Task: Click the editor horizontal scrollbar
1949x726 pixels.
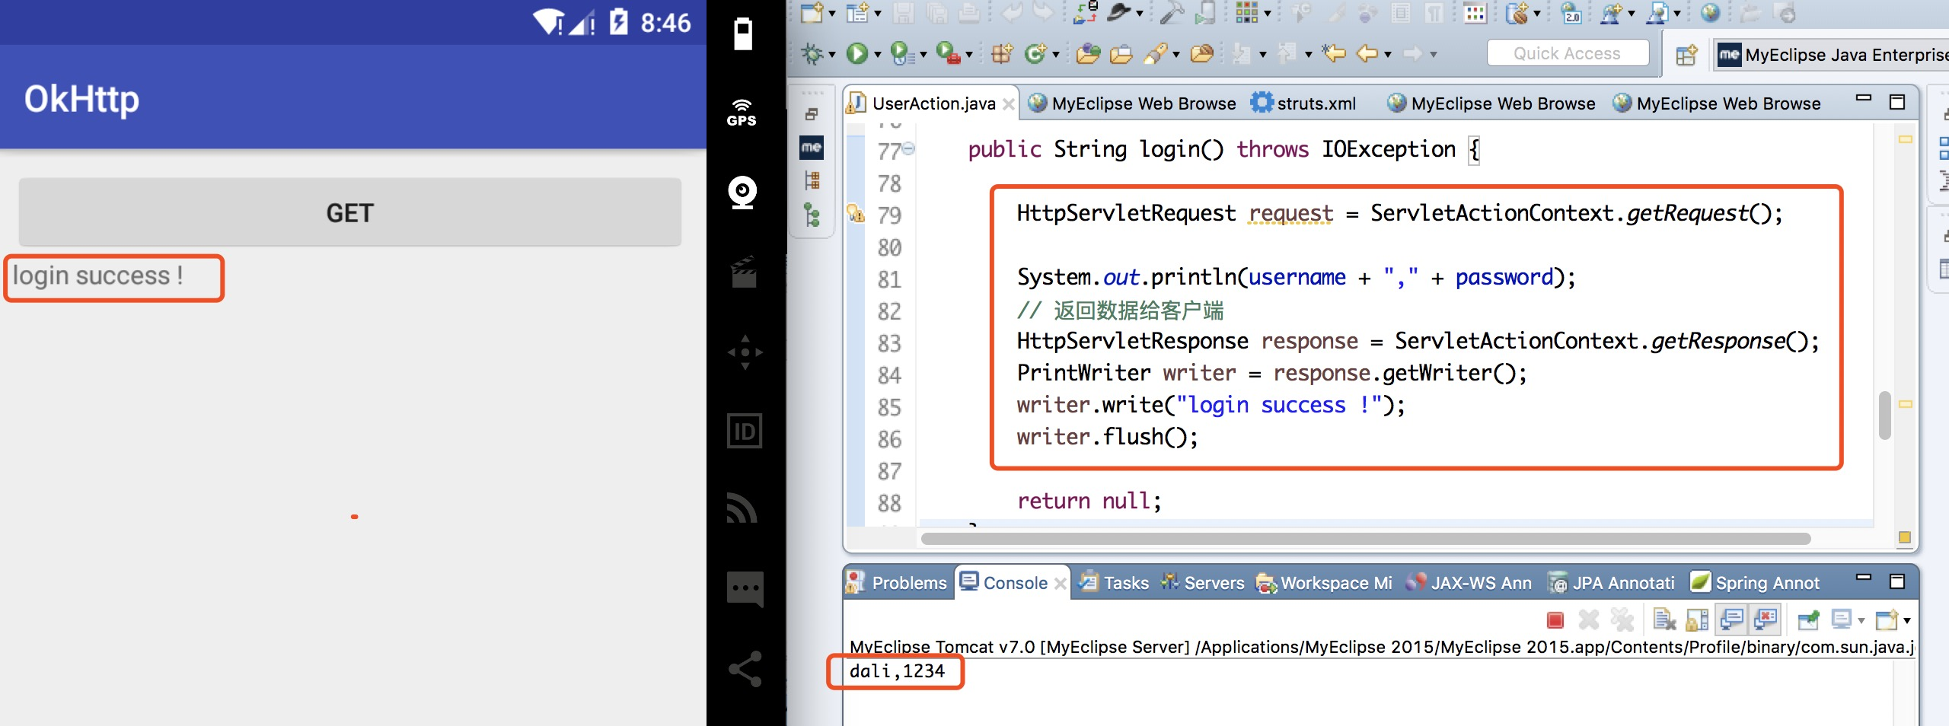Action: click(x=1366, y=539)
